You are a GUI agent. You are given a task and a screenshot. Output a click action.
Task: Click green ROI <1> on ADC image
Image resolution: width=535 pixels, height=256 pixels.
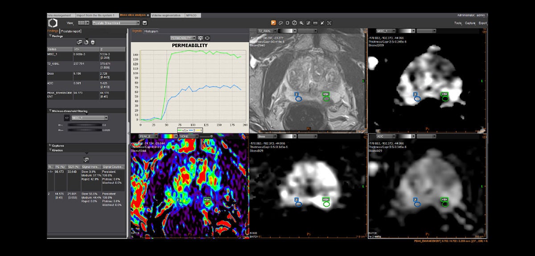click(444, 204)
